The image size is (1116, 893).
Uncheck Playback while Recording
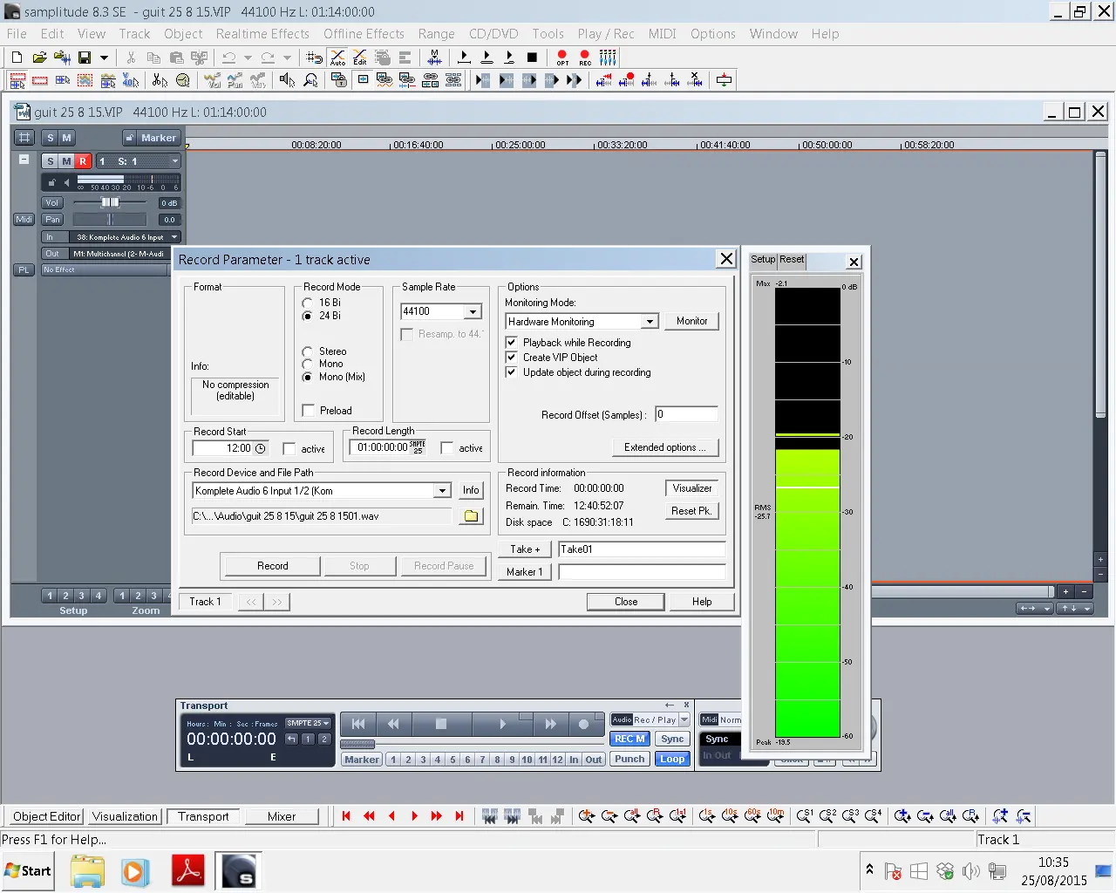point(512,343)
